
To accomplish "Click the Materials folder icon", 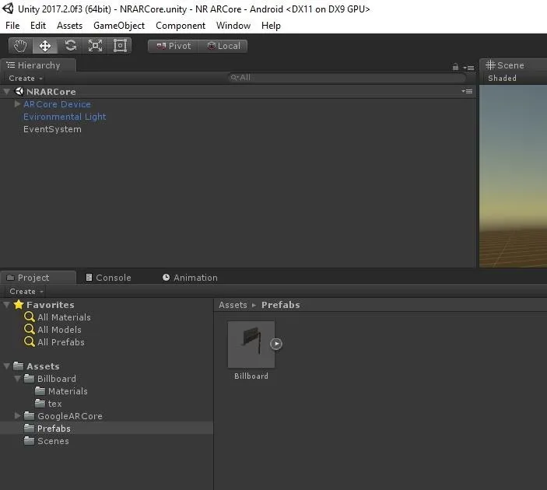I will click(x=40, y=391).
